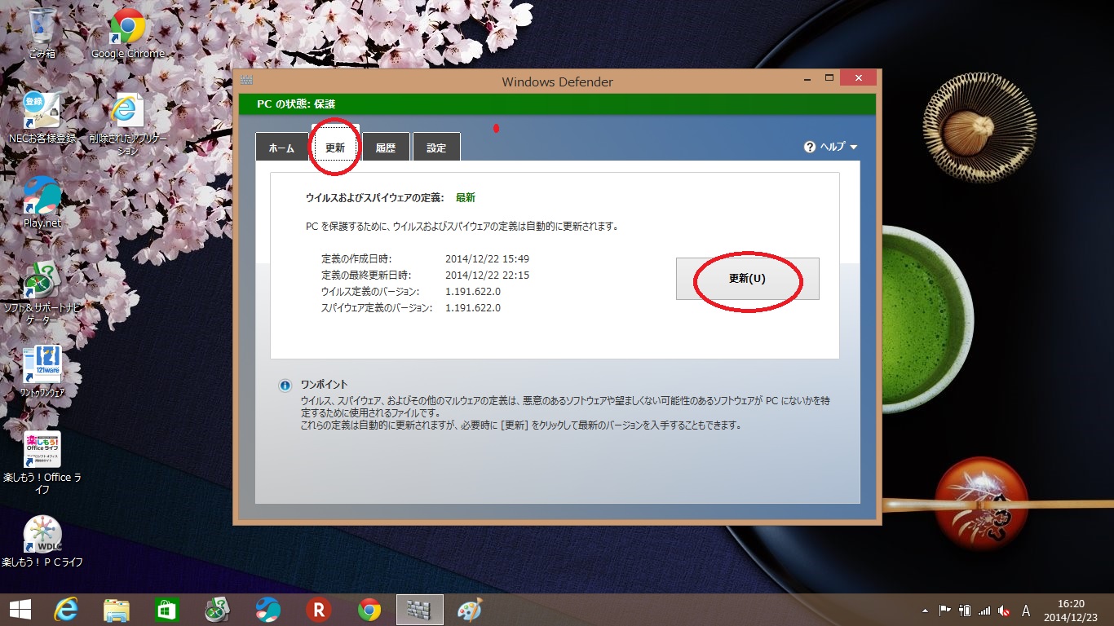Show hidden tray icons arrow
The width and height of the screenshot is (1114, 626).
click(x=925, y=611)
